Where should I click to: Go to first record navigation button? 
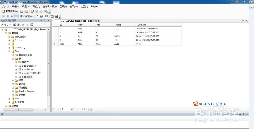pos(53,109)
